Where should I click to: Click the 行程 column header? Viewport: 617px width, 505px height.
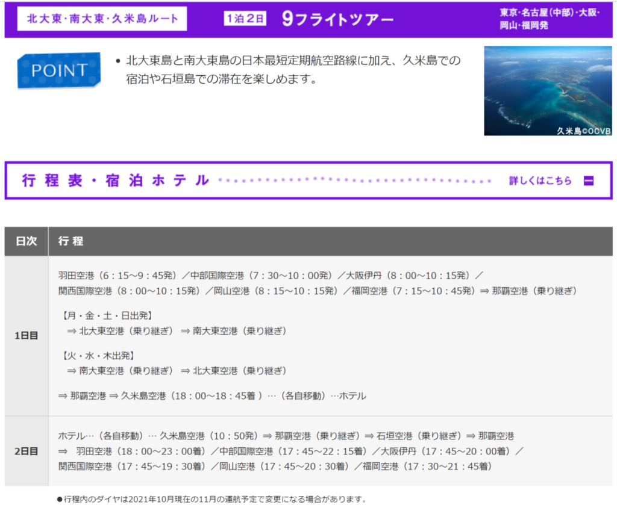click(x=70, y=241)
